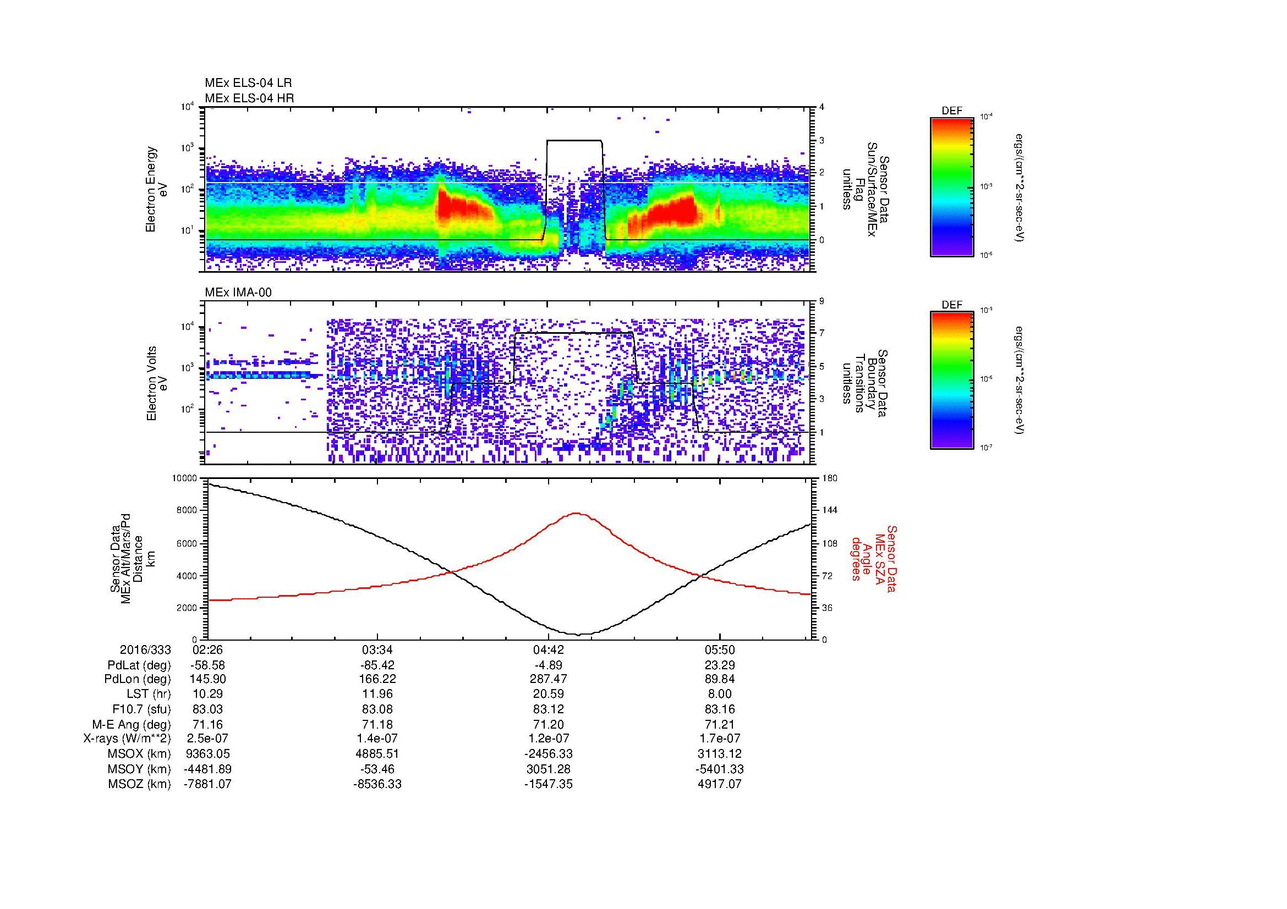Click the MSOX value '9363.05'
1287x909 pixels.
pyautogui.click(x=207, y=754)
